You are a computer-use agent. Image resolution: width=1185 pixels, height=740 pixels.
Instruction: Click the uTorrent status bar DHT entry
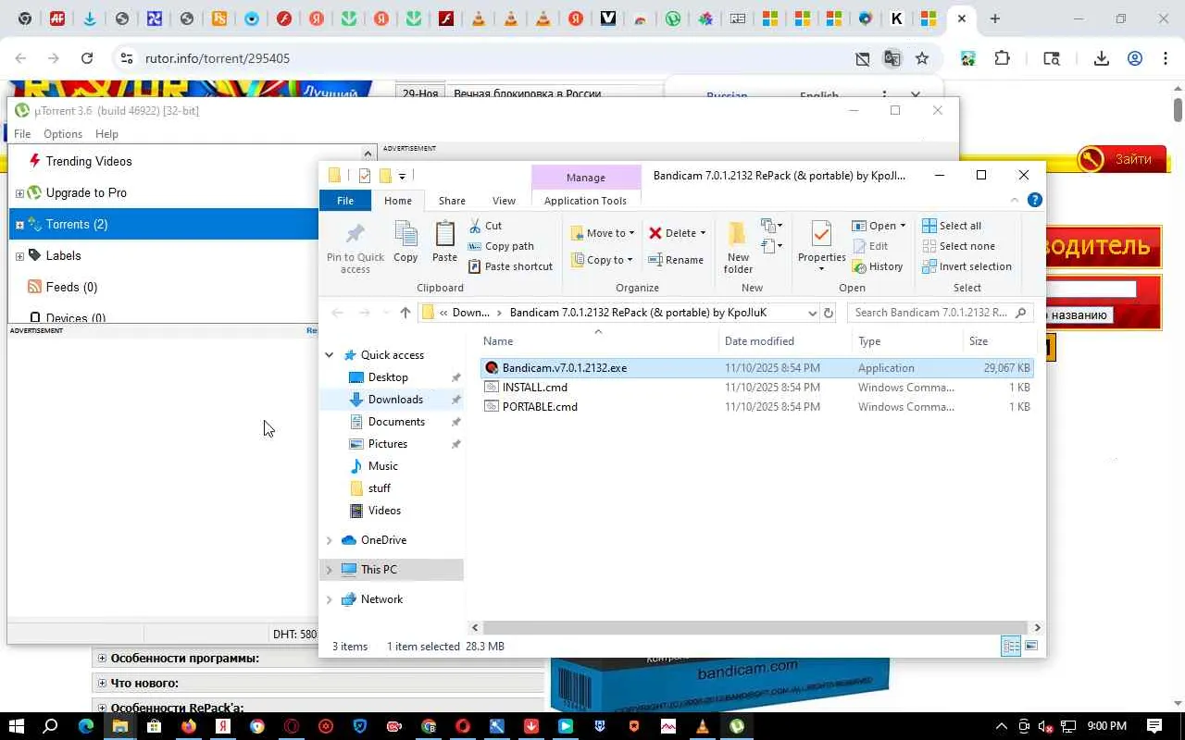pyautogui.click(x=294, y=635)
